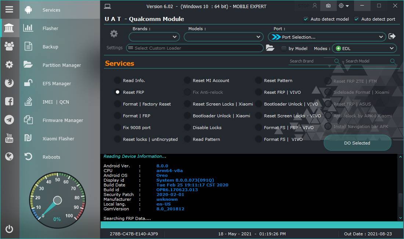
Task: Click the Search Model field
Action: pos(367,61)
